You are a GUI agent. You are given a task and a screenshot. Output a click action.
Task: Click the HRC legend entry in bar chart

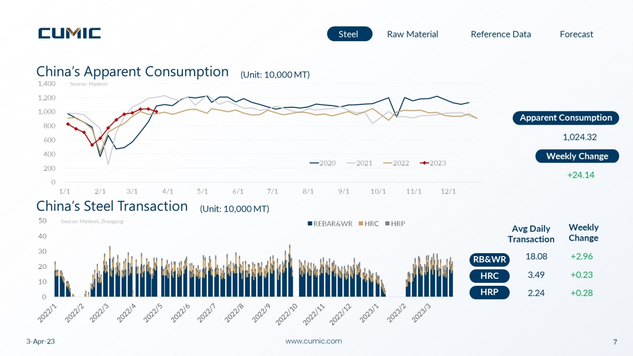point(368,223)
